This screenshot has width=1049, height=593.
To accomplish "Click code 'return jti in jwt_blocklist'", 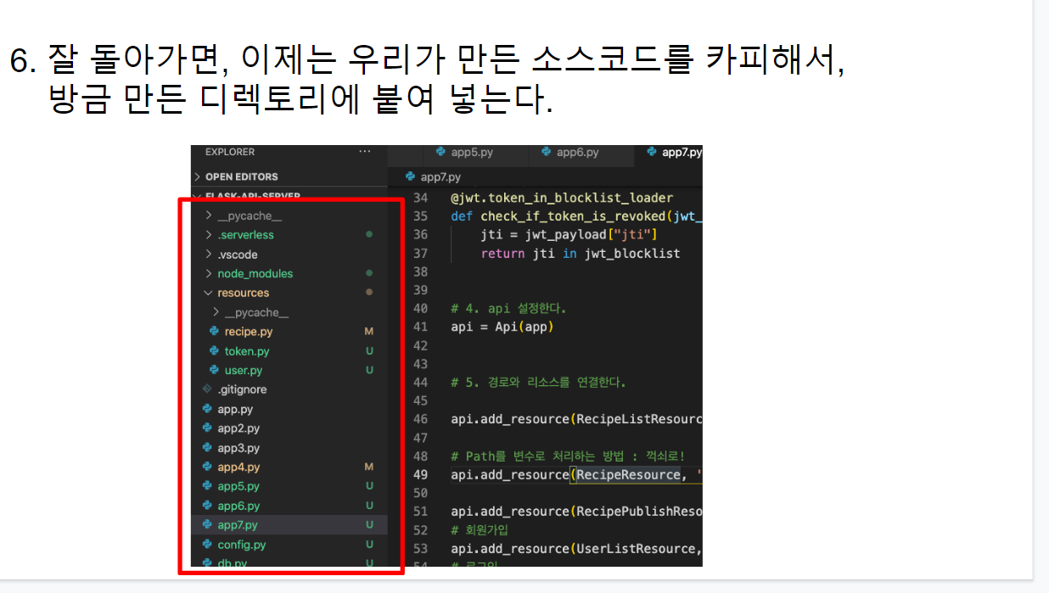I will tap(580, 253).
